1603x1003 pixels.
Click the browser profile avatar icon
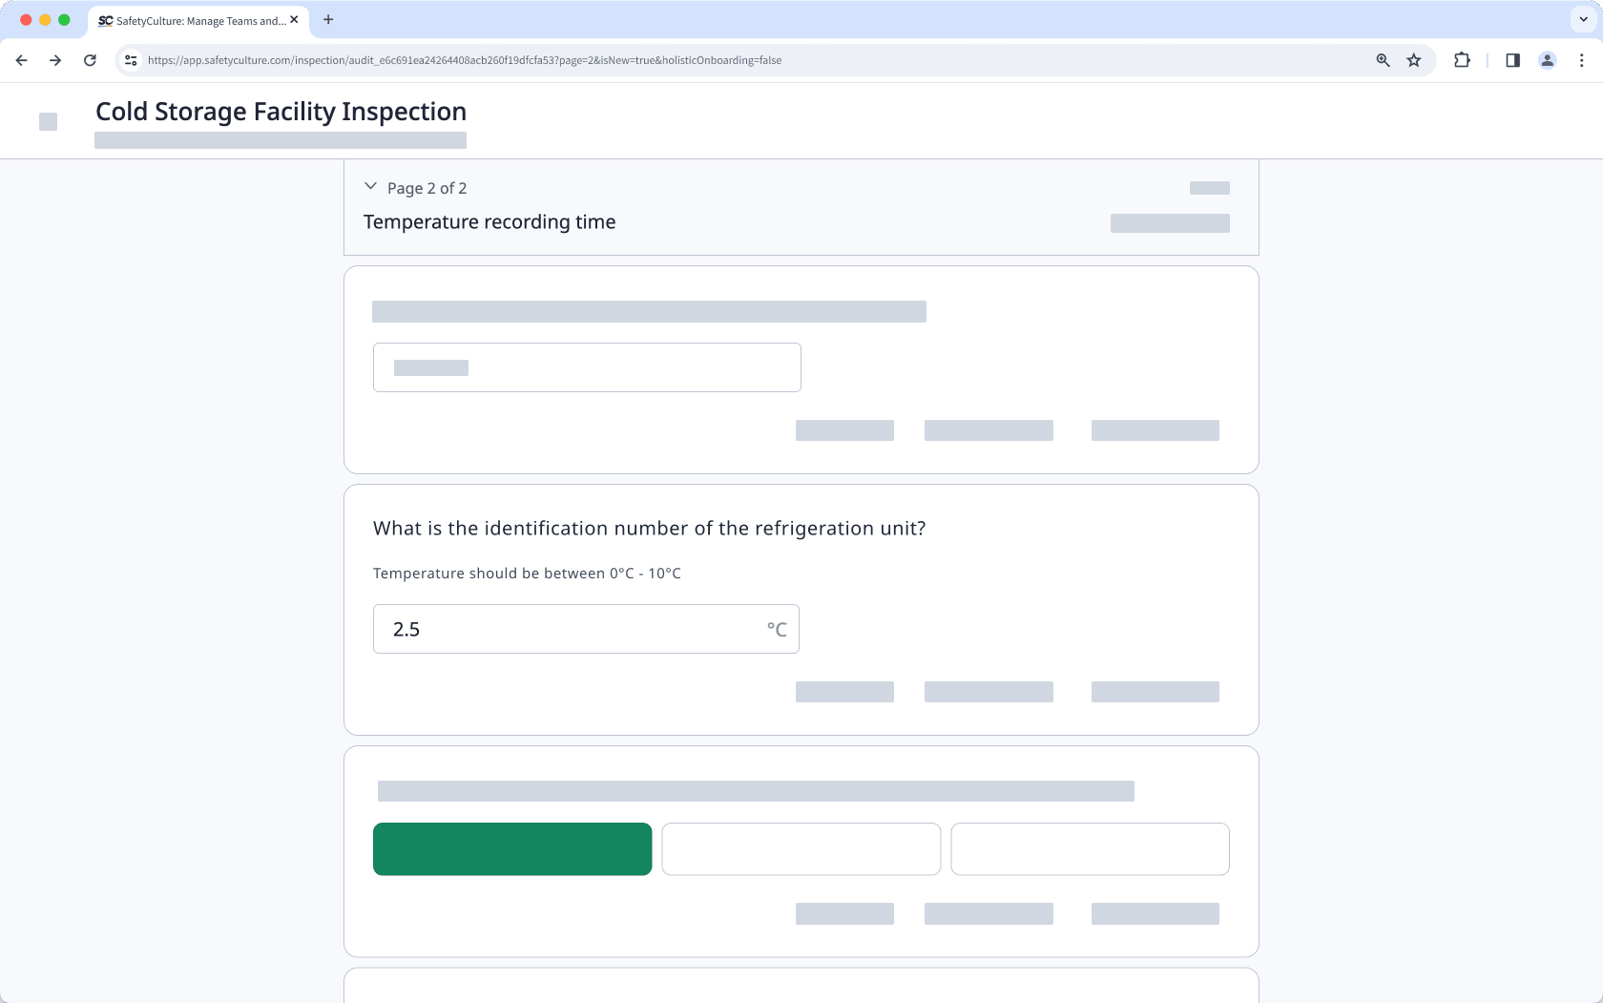click(x=1547, y=60)
